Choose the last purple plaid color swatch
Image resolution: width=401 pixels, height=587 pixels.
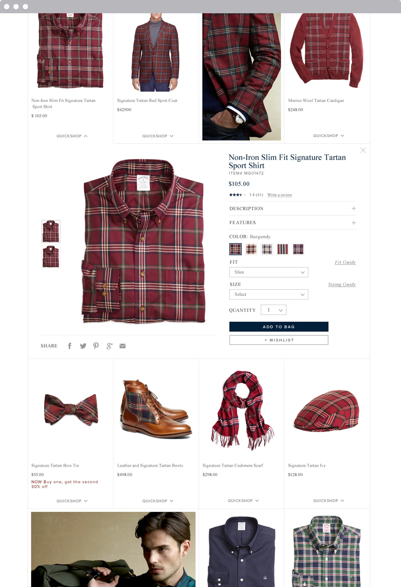(x=298, y=249)
